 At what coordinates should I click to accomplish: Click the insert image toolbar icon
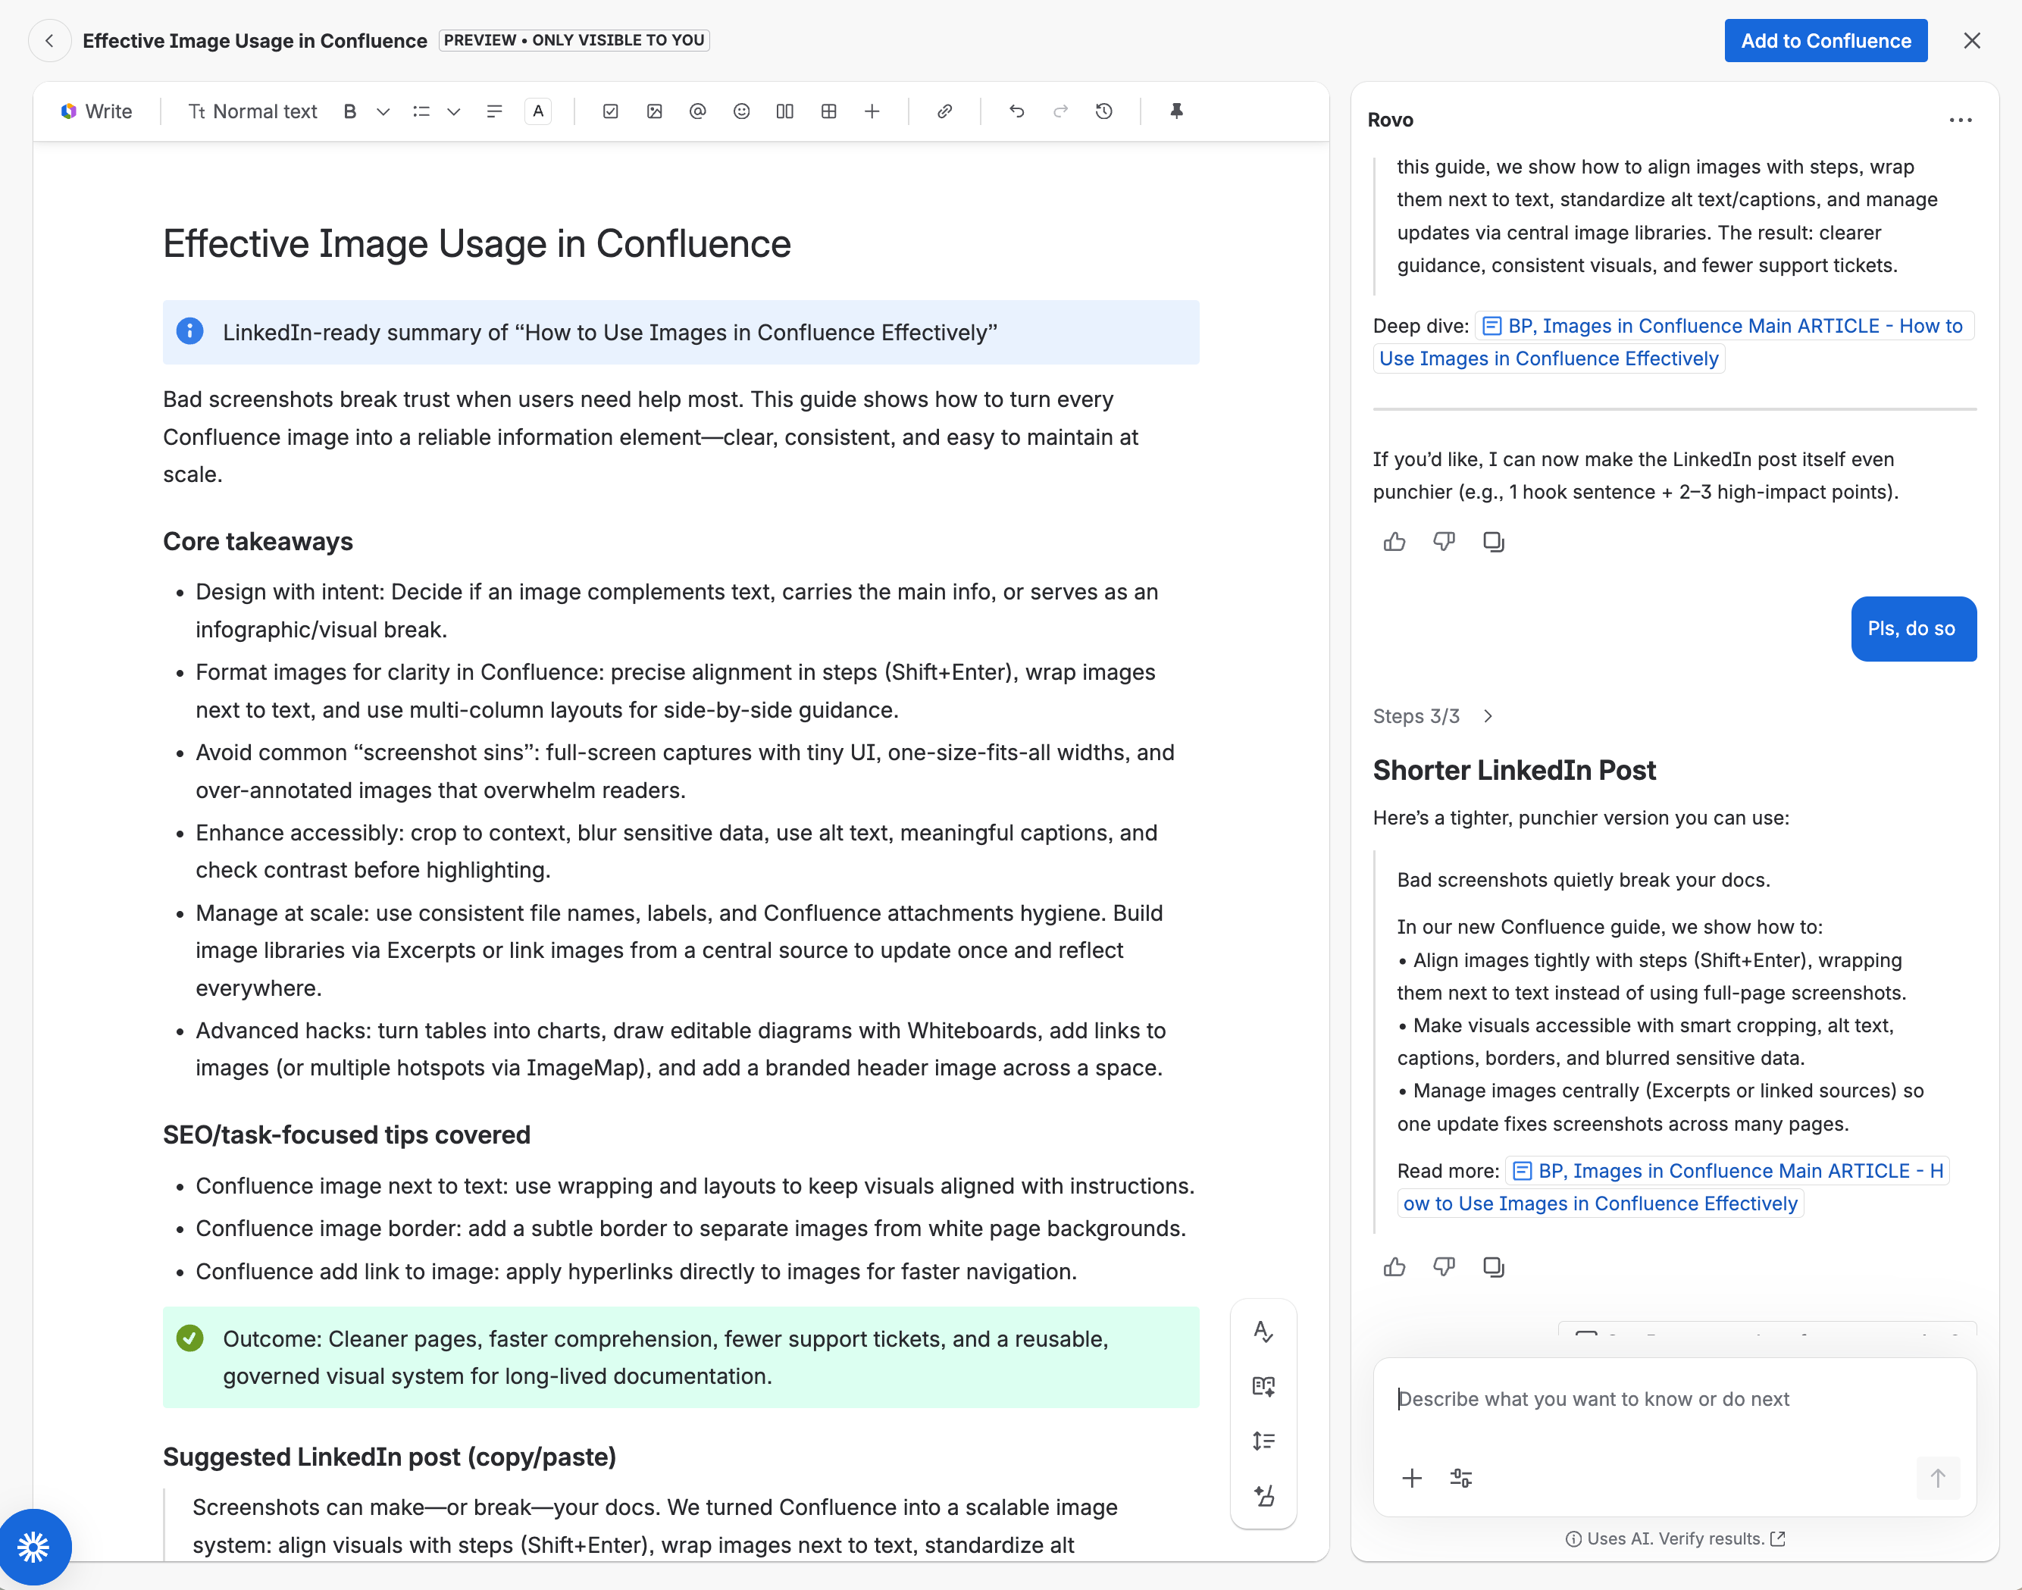pyautogui.click(x=655, y=111)
